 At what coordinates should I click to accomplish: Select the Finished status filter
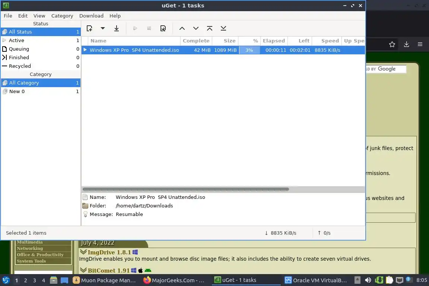(x=41, y=57)
